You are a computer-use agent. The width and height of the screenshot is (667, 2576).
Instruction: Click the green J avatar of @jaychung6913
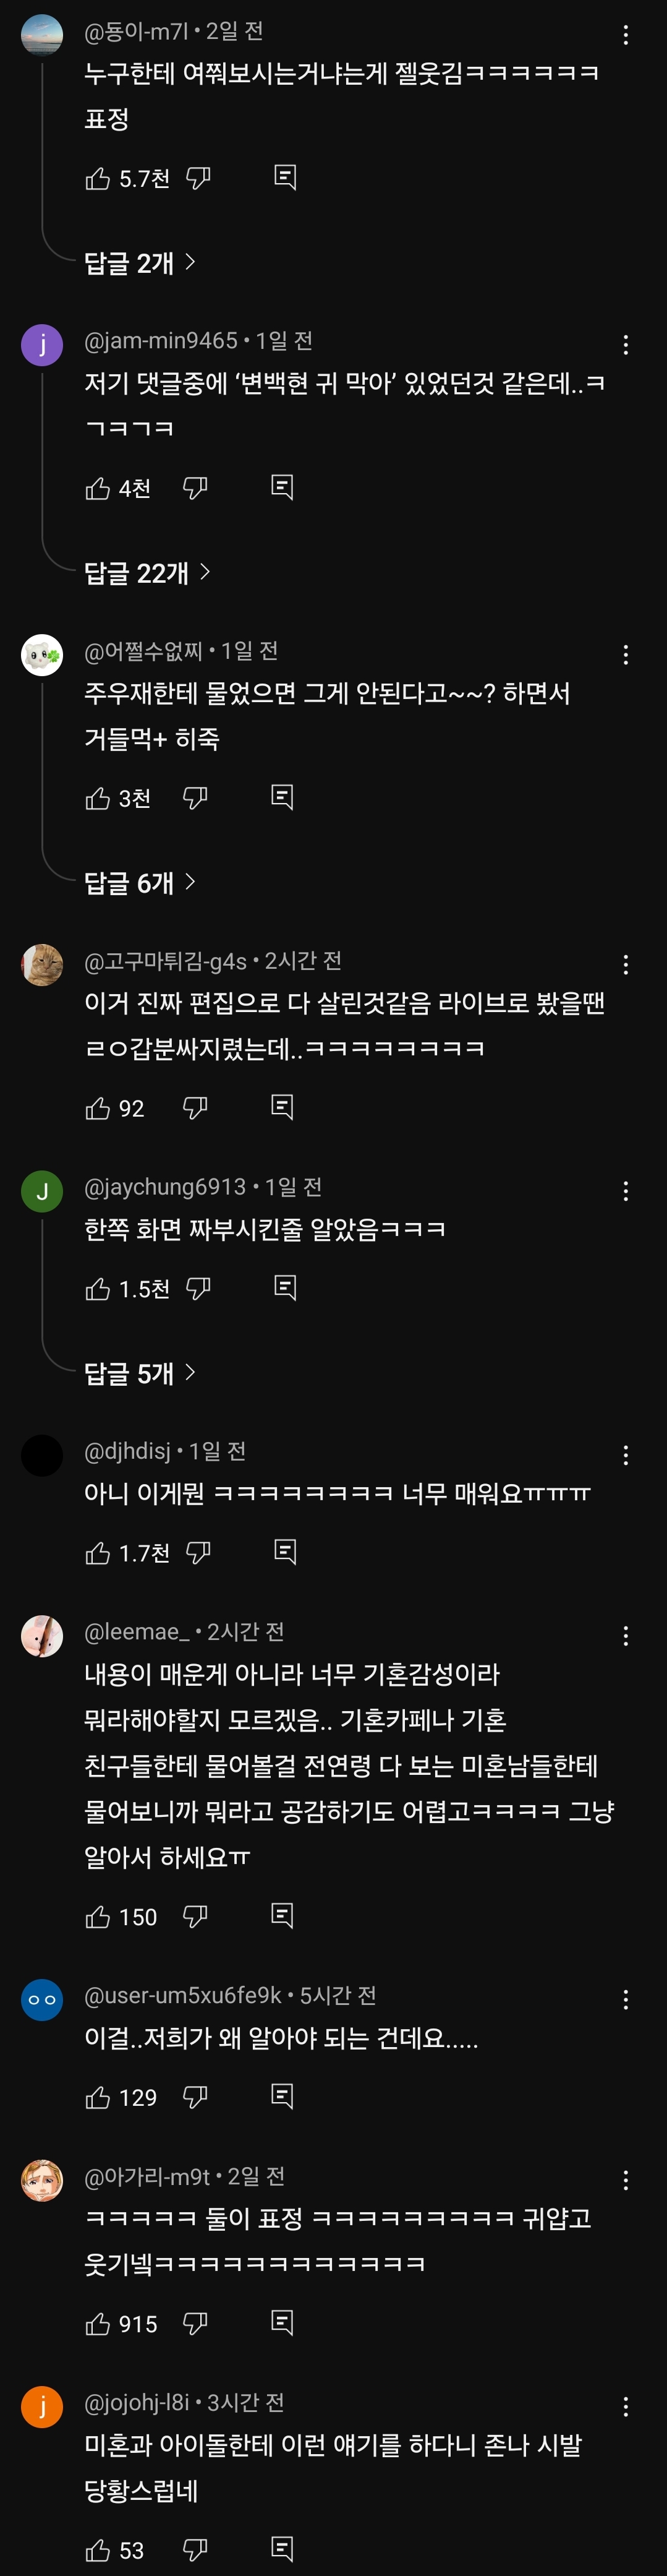click(x=42, y=1191)
